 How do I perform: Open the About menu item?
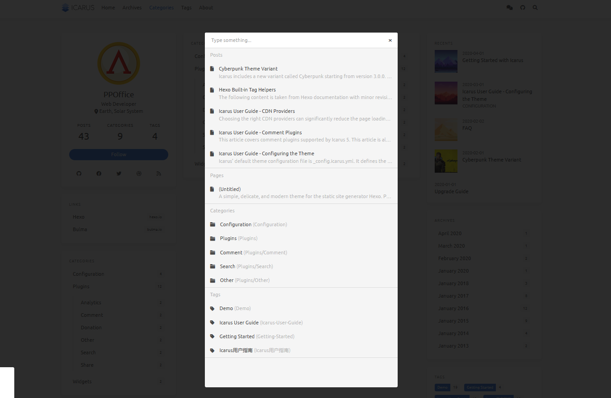pos(206,8)
